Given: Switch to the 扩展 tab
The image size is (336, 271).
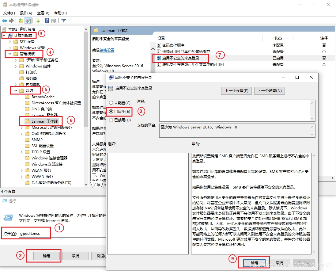Looking at the screenshot, I should tap(97, 185).
